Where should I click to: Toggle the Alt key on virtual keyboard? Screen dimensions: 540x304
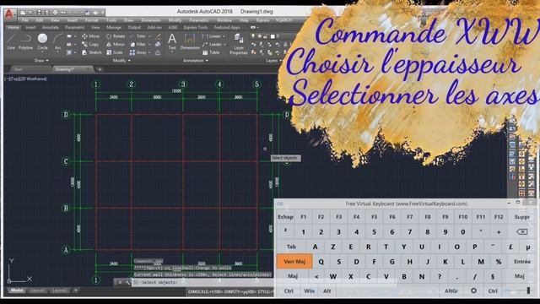tap(327, 290)
